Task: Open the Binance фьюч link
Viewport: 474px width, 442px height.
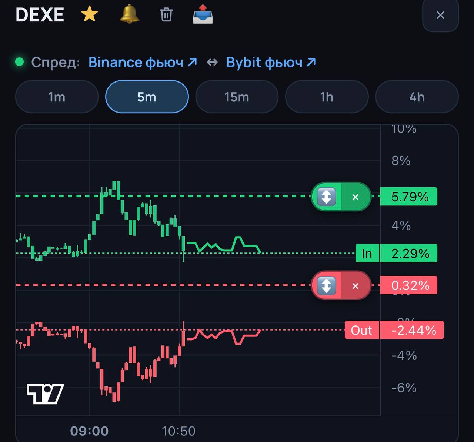Action: pyautogui.click(x=143, y=63)
